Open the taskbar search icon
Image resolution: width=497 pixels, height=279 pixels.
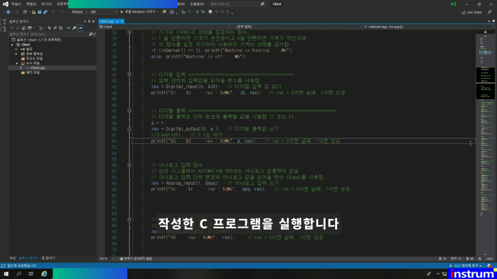click(18, 274)
